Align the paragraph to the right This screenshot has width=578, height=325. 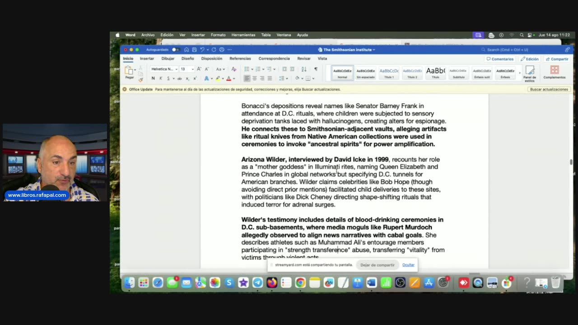(262, 78)
